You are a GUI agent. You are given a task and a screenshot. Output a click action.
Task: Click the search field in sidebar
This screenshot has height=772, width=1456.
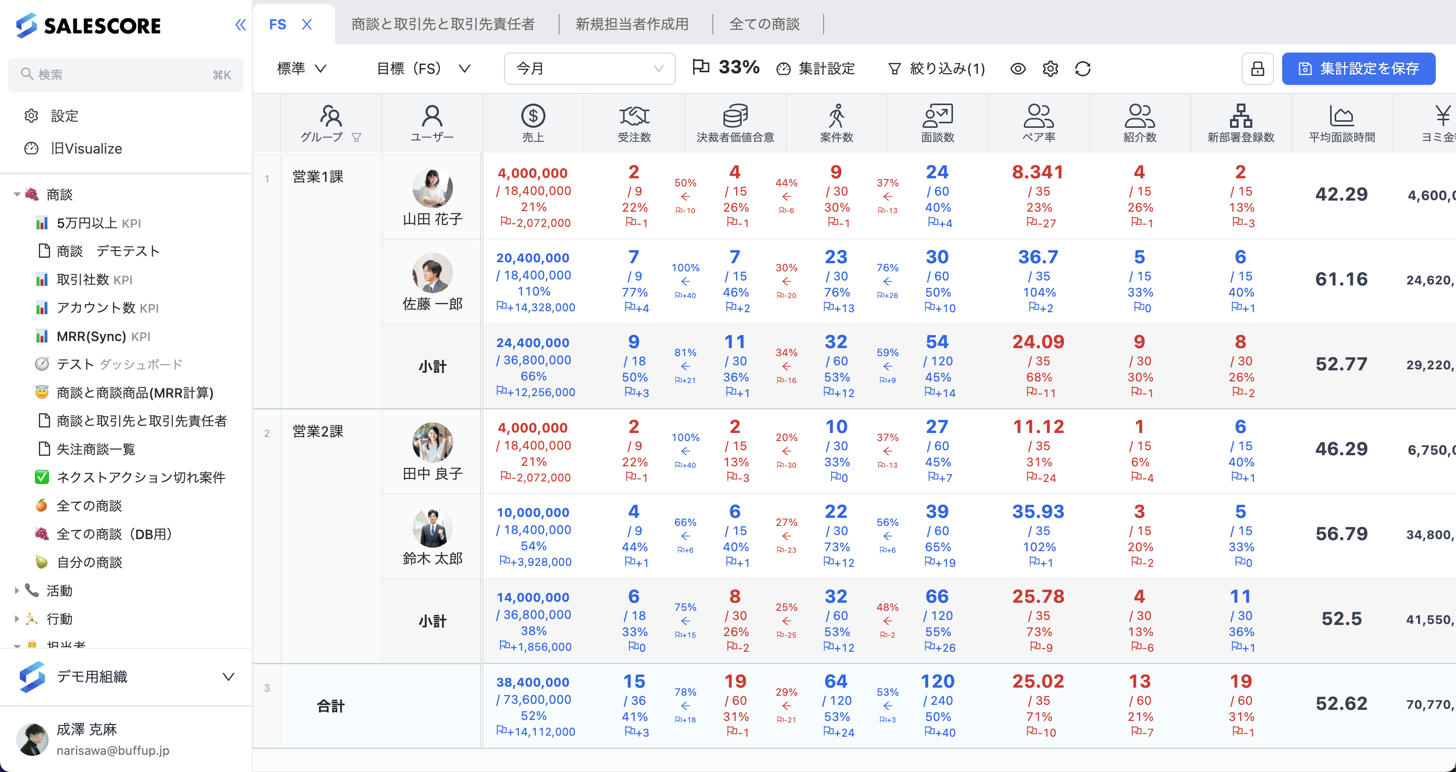point(125,75)
